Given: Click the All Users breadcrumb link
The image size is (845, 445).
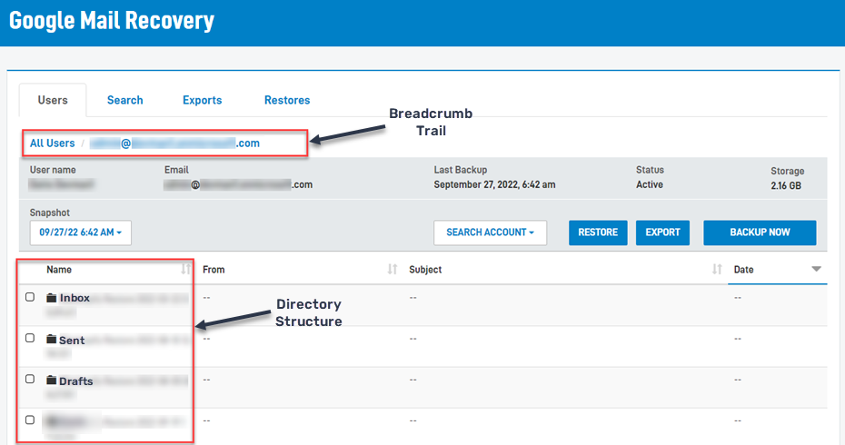Looking at the screenshot, I should tap(53, 143).
